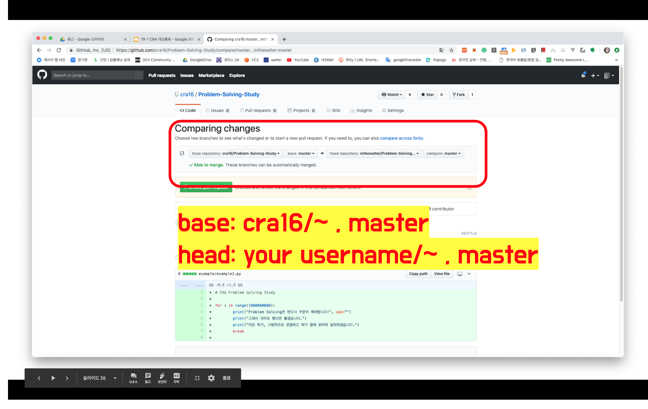Click the GitHub search input field
This screenshot has width=648, height=409.
97,75
